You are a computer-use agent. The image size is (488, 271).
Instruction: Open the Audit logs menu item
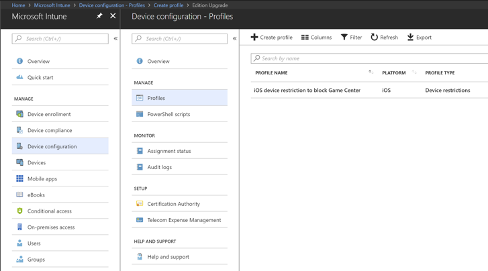pos(160,167)
